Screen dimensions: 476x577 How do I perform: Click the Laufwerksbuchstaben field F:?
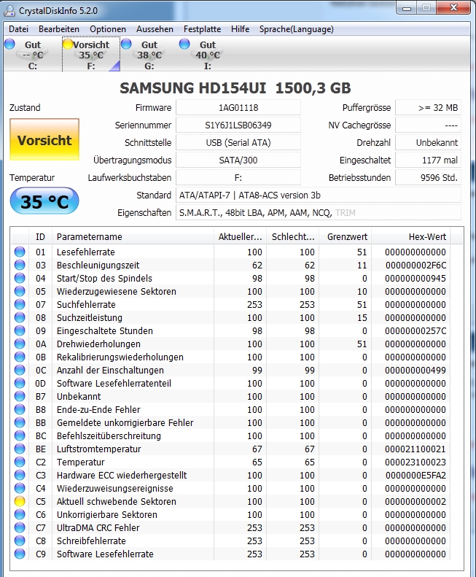(x=238, y=178)
